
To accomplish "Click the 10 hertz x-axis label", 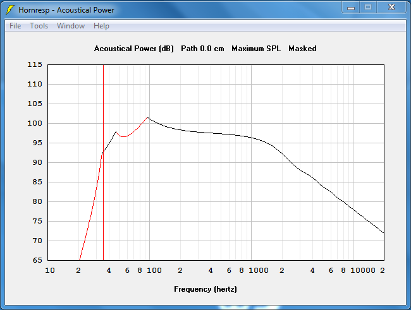I will point(50,270).
